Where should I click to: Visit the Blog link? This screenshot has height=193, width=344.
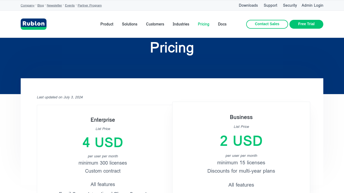41,5
